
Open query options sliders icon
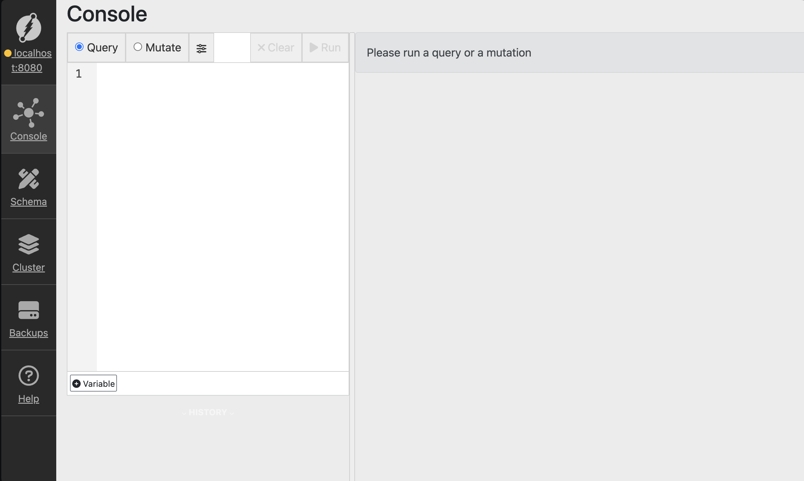point(201,48)
